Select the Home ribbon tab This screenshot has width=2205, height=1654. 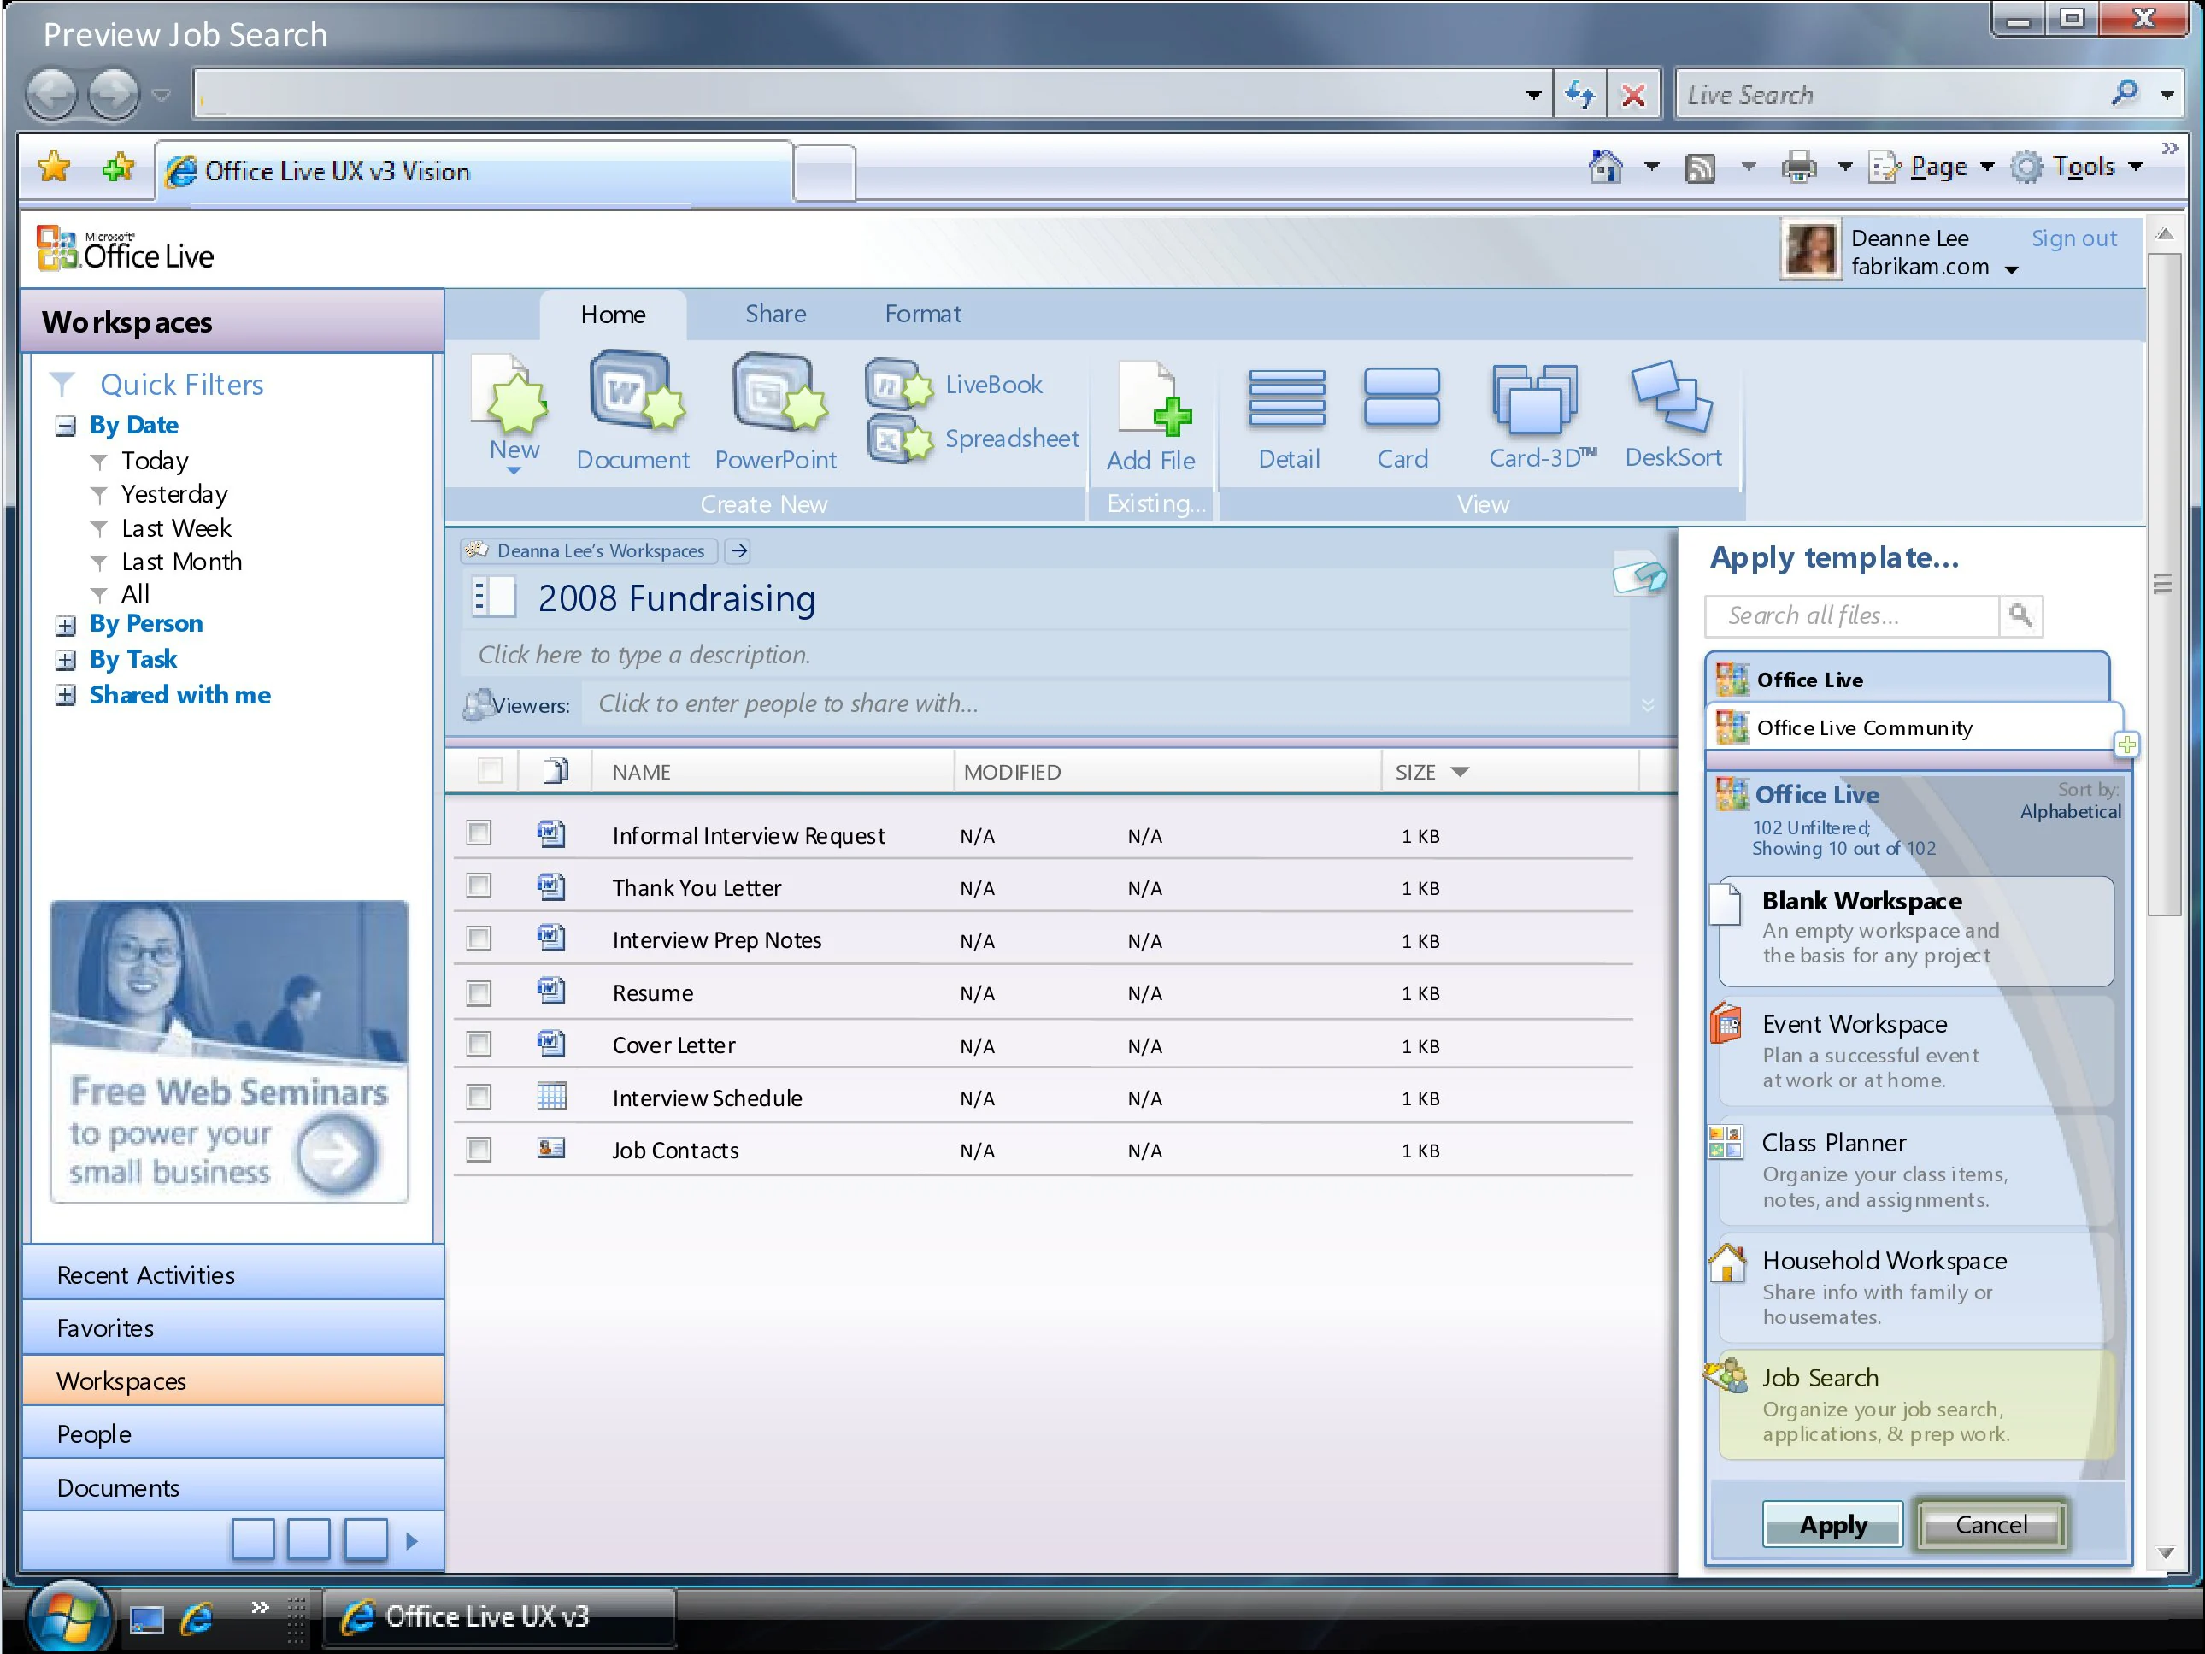[613, 315]
